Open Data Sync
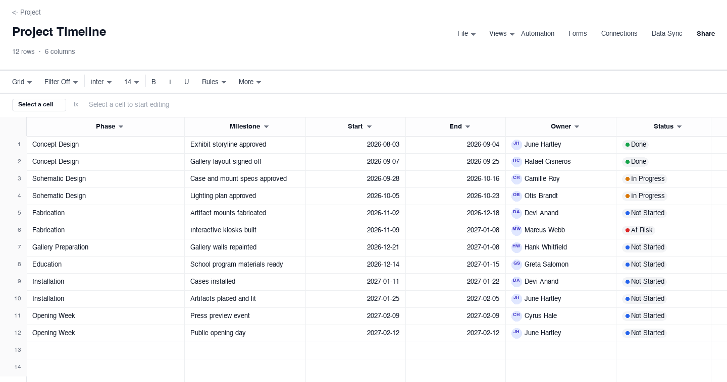The width and height of the screenshot is (727, 382). [667, 34]
